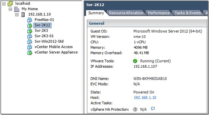The image size is (209, 115).
Task: Collapse the My Home datacenter node
Action: pos(10,9)
